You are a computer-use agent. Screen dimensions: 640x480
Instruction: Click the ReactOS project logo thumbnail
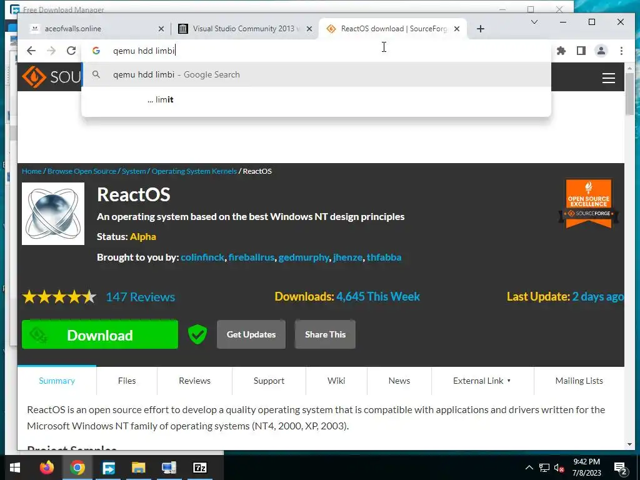click(x=53, y=214)
